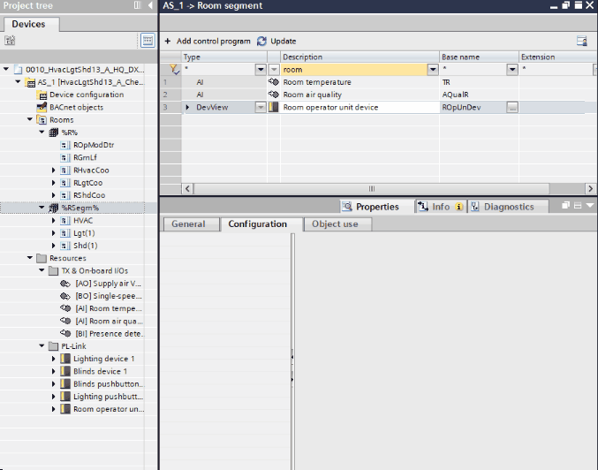
Task: Click horizontal scrollbar left arrow
Action: click(187, 188)
